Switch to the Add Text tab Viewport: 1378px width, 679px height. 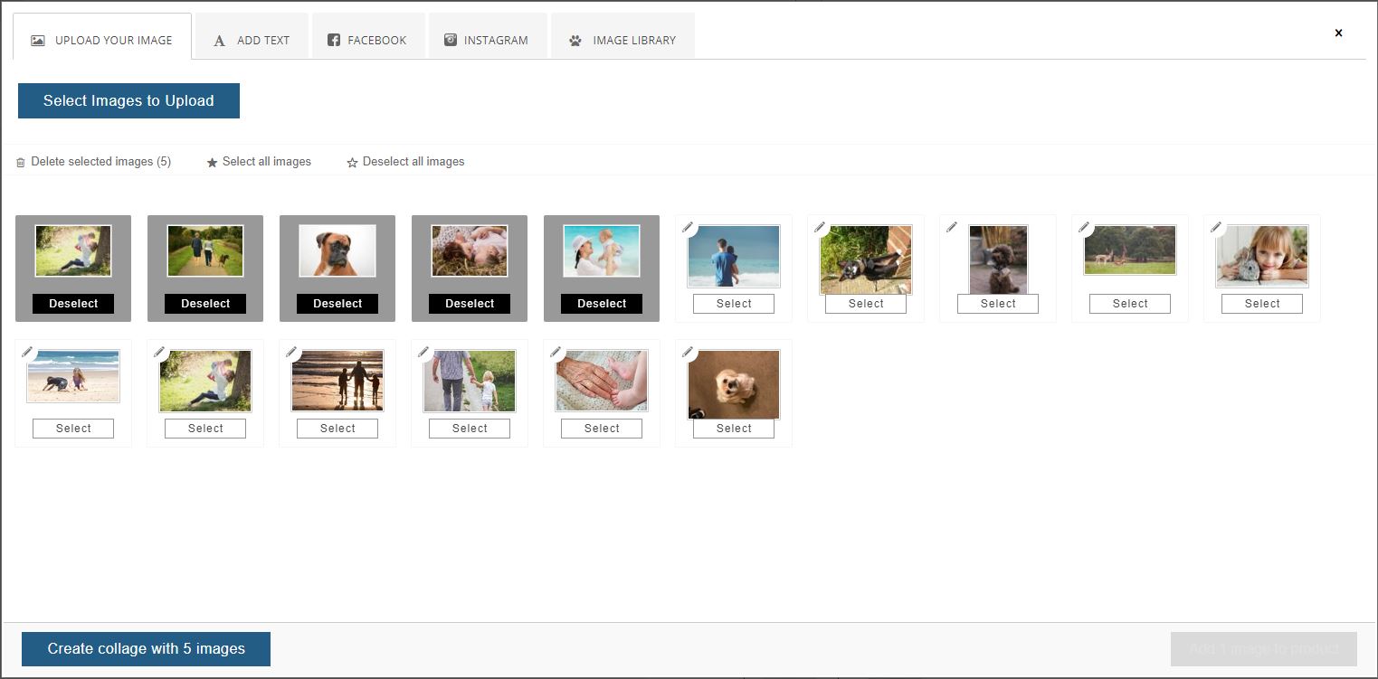(252, 39)
